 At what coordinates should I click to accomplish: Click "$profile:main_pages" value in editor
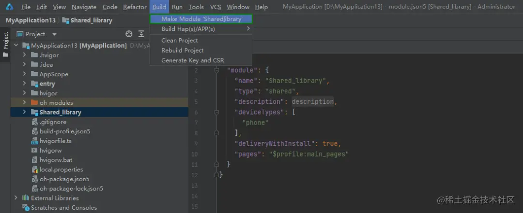pos(309,154)
